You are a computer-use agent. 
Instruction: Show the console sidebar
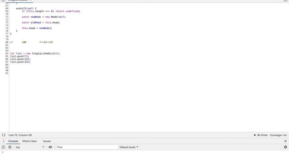4,147
